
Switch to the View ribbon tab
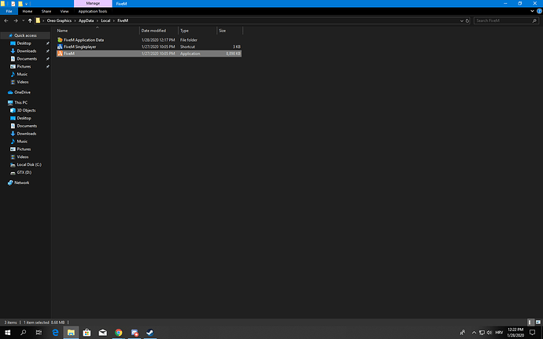(x=65, y=11)
